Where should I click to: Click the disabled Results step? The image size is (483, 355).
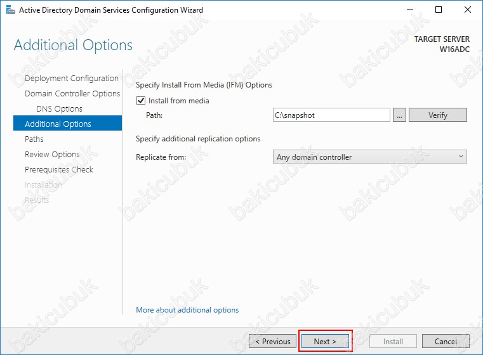(x=37, y=200)
